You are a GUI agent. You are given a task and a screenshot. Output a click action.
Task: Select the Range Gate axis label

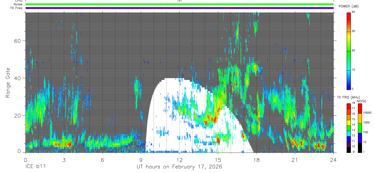(8, 83)
